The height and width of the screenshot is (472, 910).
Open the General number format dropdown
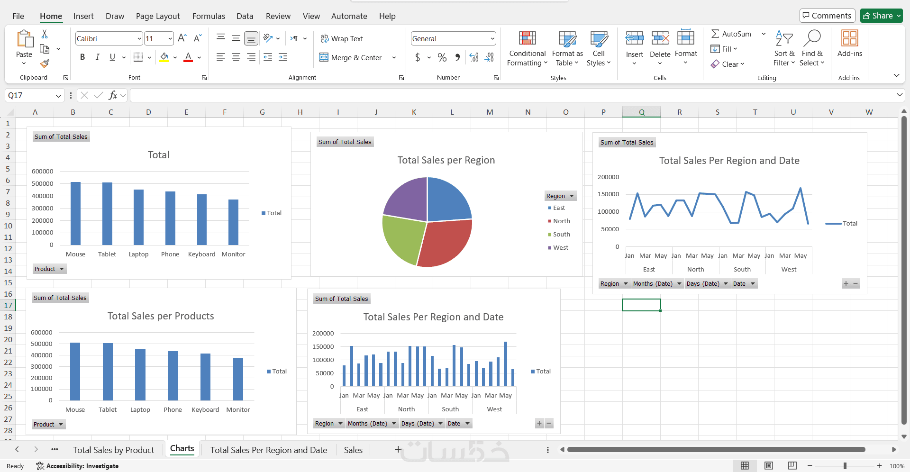[492, 39]
